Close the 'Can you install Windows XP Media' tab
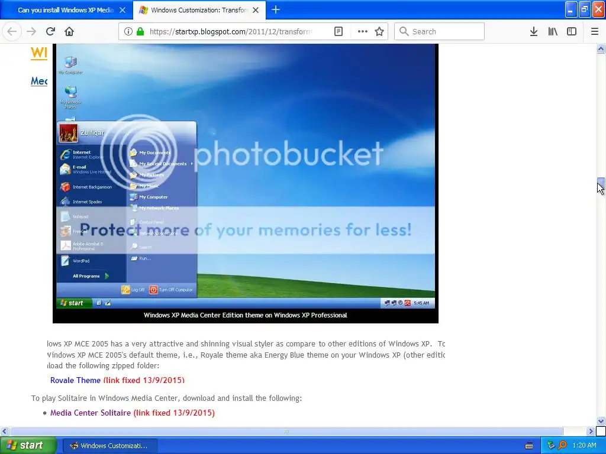The image size is (606, 454). point(123,10)
